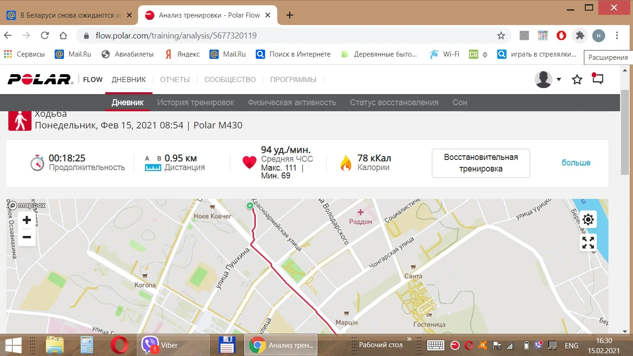This screenshot has height=356, width=633.
Task: Open the ОТЧЕТЫ menu item
Action: coord(175,80)
